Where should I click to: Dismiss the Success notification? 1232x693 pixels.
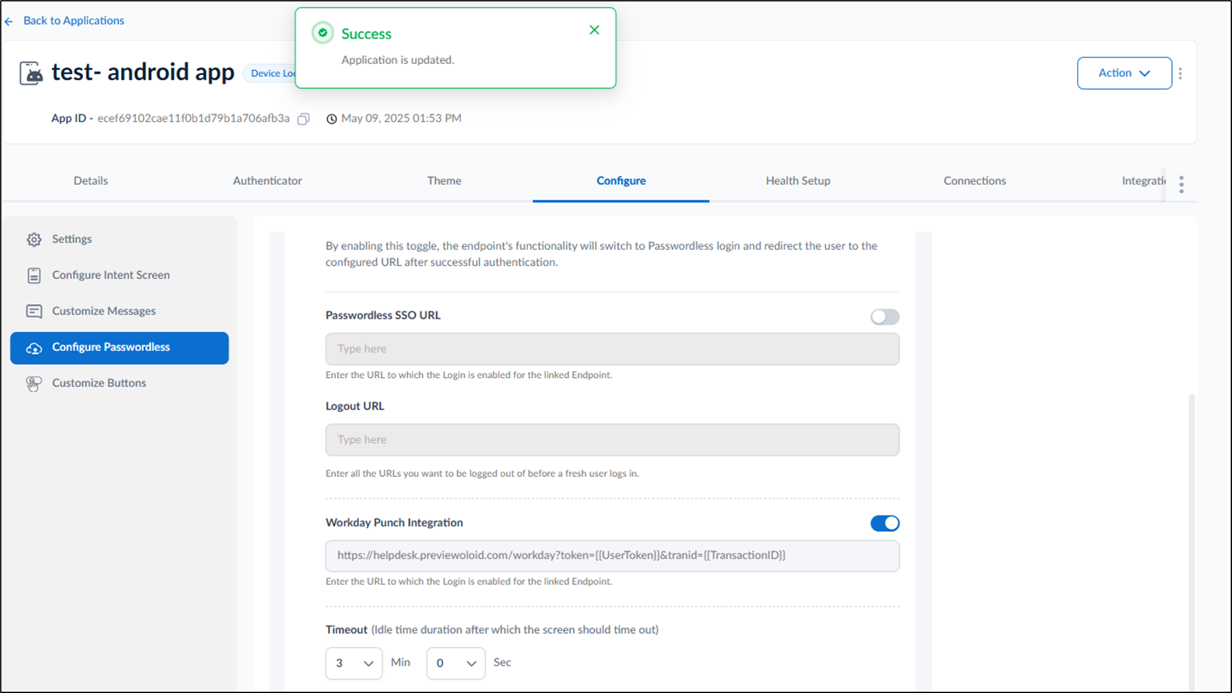(594, 29)
